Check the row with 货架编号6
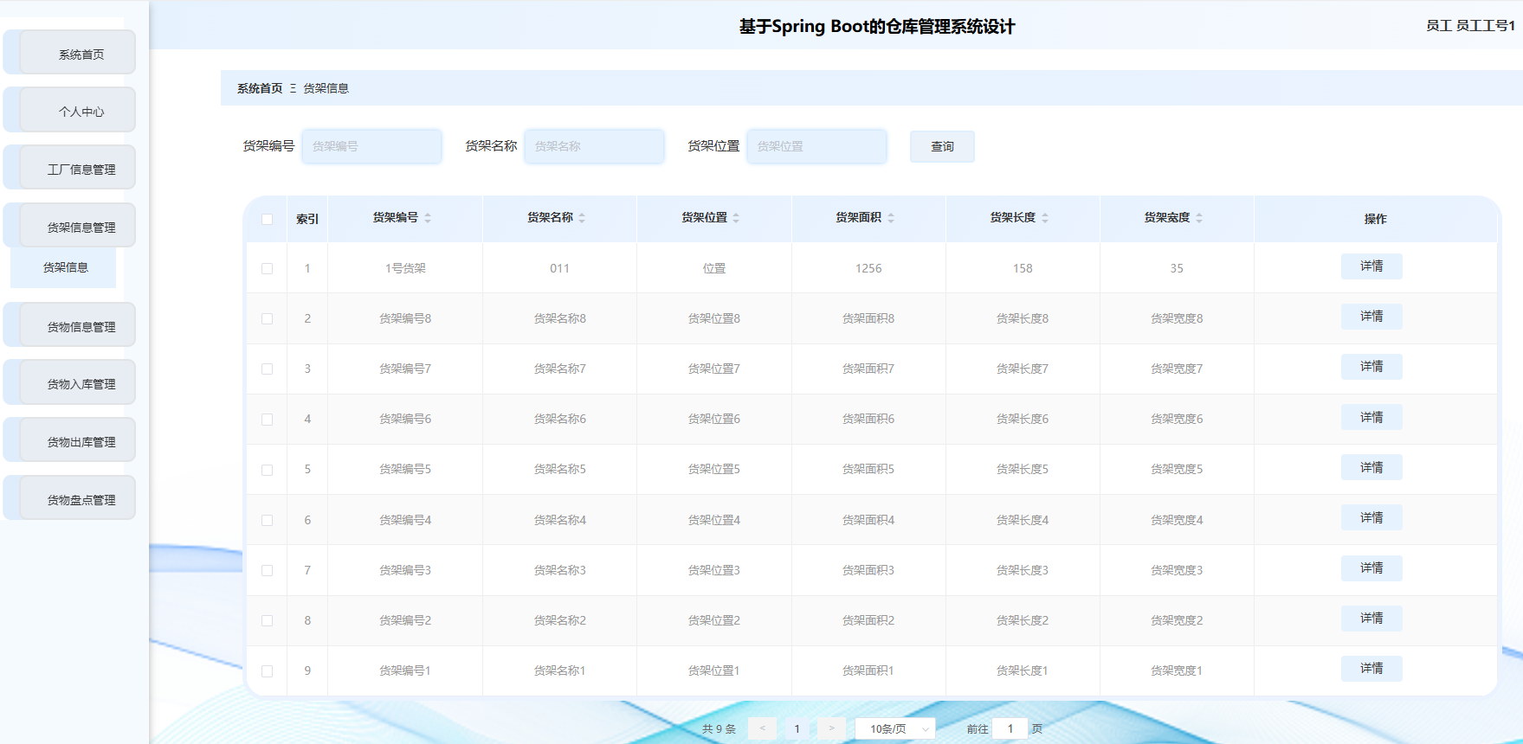The height and width of the screenshot is (744, 1523). click(x=267, y=419)
